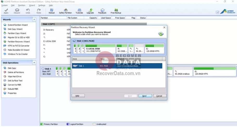Select Convert to MBR operation
The height and width of the screenshot is (127, 237).
(14, 85)
